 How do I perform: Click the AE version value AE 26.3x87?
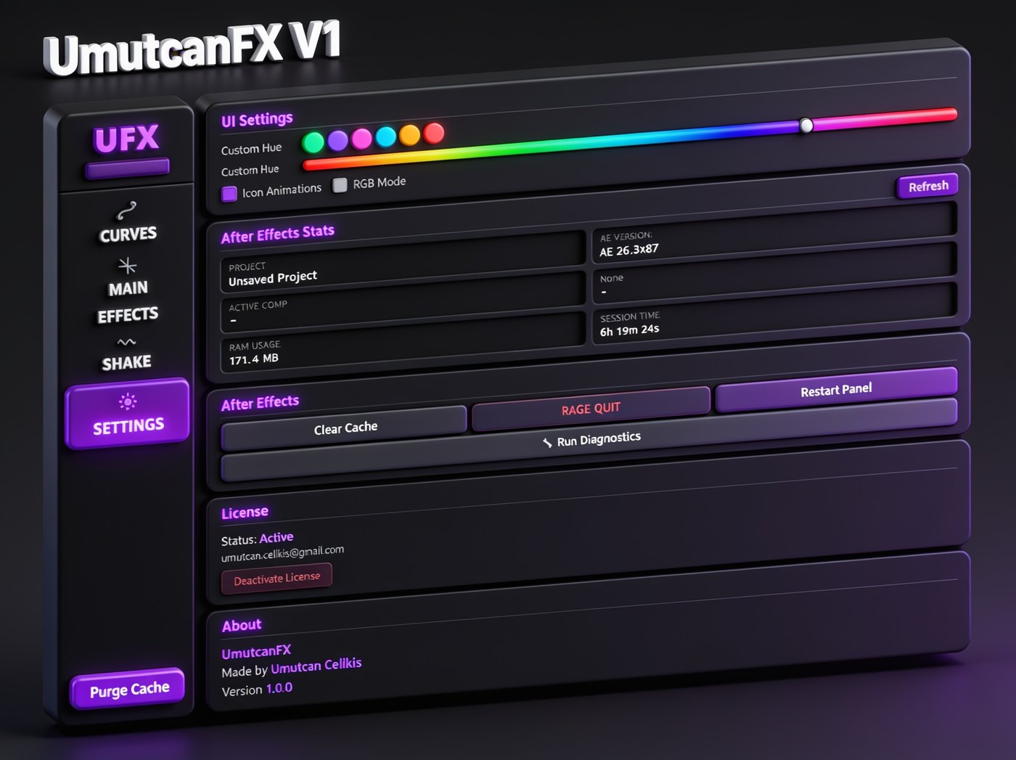pos(629,250)
